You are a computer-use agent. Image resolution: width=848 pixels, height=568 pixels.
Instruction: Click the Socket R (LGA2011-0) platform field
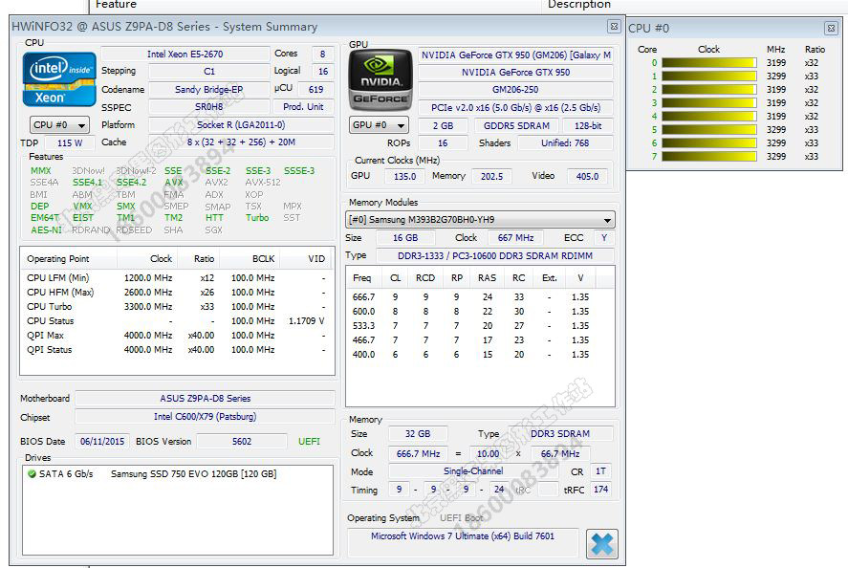(x=241, y=125)
